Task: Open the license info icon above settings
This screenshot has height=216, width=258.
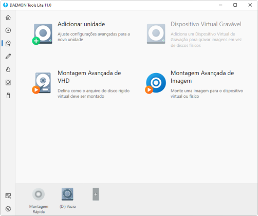Action: point(8,196)
